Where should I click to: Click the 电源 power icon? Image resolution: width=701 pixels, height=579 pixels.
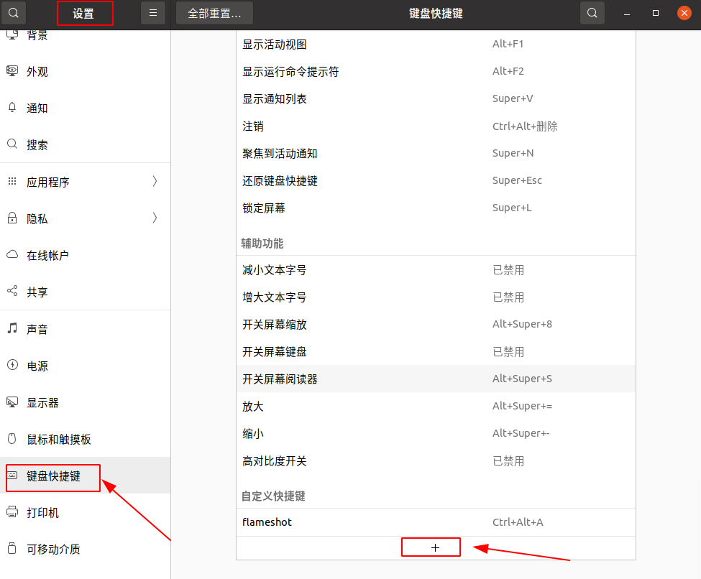coord(12,365)
